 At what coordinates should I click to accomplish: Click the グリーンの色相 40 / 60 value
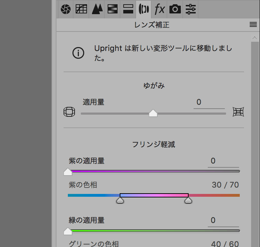click(x=225, y=244)
